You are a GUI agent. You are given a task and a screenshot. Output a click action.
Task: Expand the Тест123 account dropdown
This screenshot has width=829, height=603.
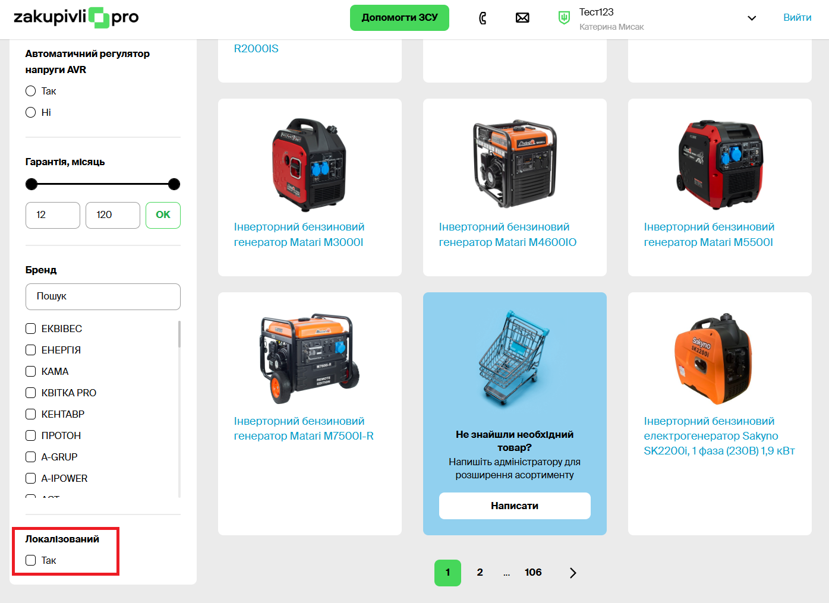coord(751,18)
